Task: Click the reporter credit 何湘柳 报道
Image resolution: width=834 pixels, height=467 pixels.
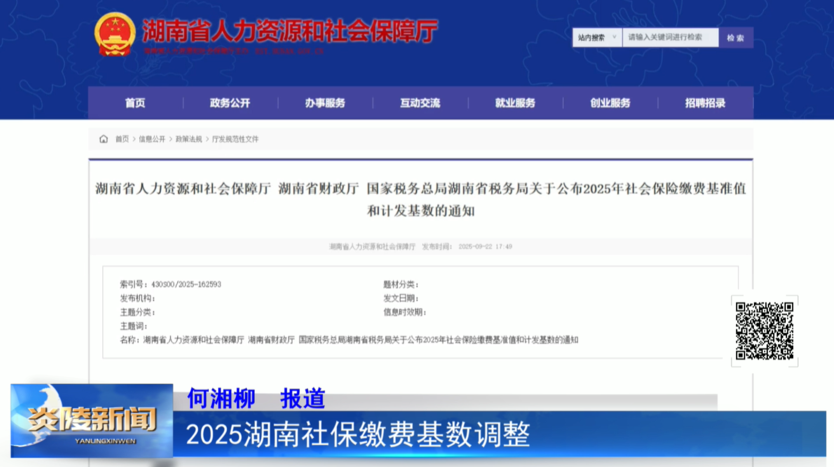Action: coord(256,398)
